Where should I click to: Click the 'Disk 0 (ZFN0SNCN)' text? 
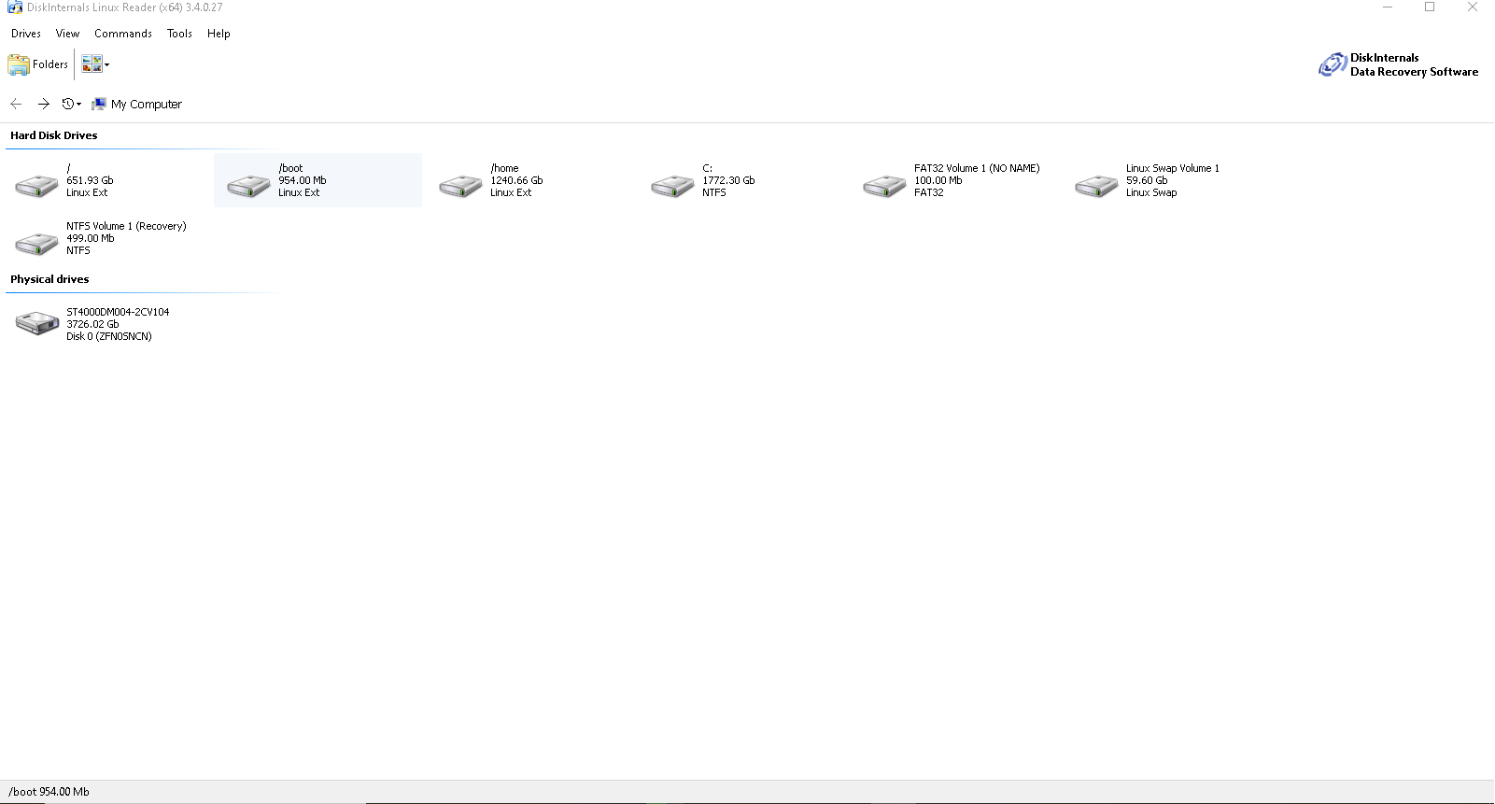pyautogui.click(x=109, y=337)
